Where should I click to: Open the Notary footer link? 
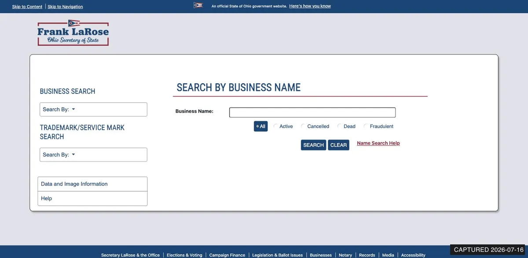pos(345,255)
